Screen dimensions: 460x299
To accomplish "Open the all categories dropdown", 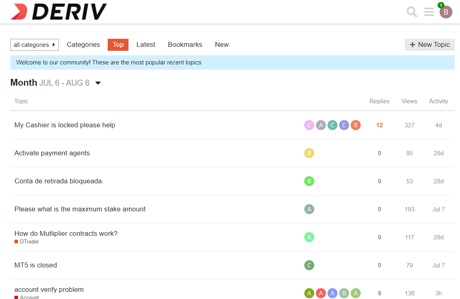I will click(34, 45).
